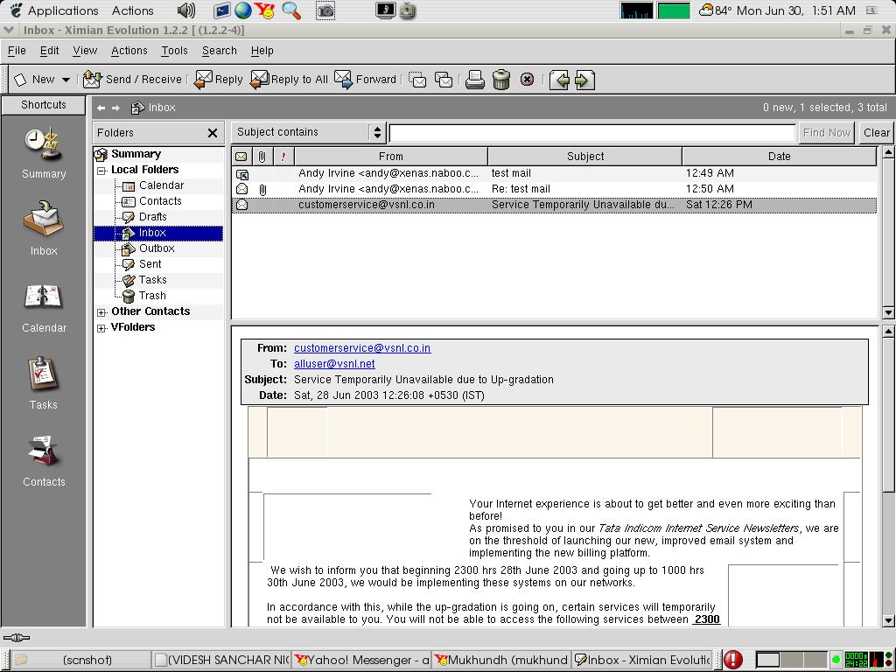896x672 pixels.
Task: Click the Forward message toolbar button
Action: 366,80
